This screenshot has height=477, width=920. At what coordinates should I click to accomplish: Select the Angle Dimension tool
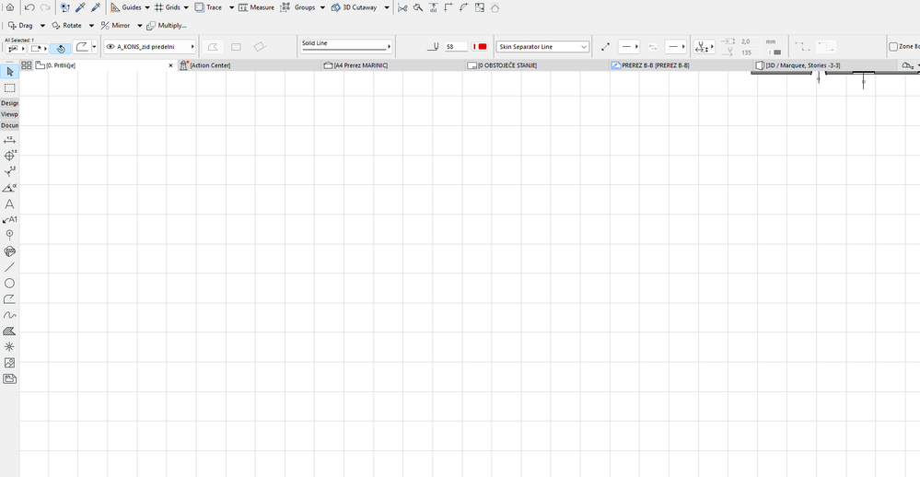click(9, 188)
